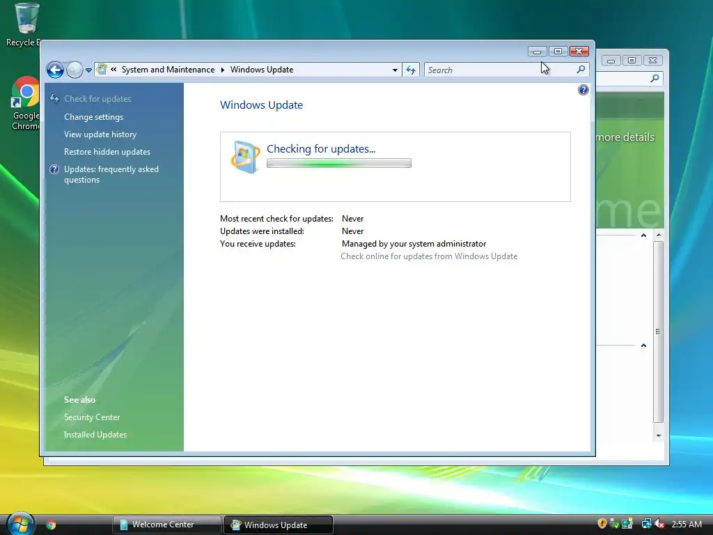The height and width of the screenshot is (535, 713).
Task: Click 'more details' in Welcome Center window
Action: (625, 137)
